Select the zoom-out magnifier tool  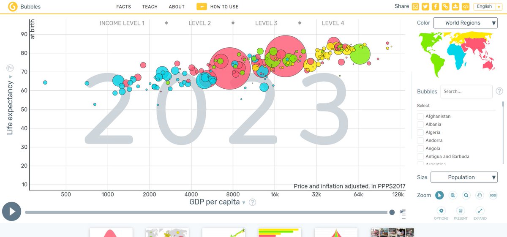[466, 195]
